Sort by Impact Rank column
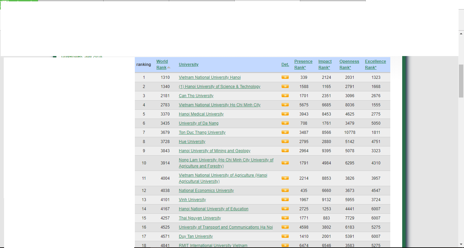This screenshot has width=464, height=248. tap(325, 65)
